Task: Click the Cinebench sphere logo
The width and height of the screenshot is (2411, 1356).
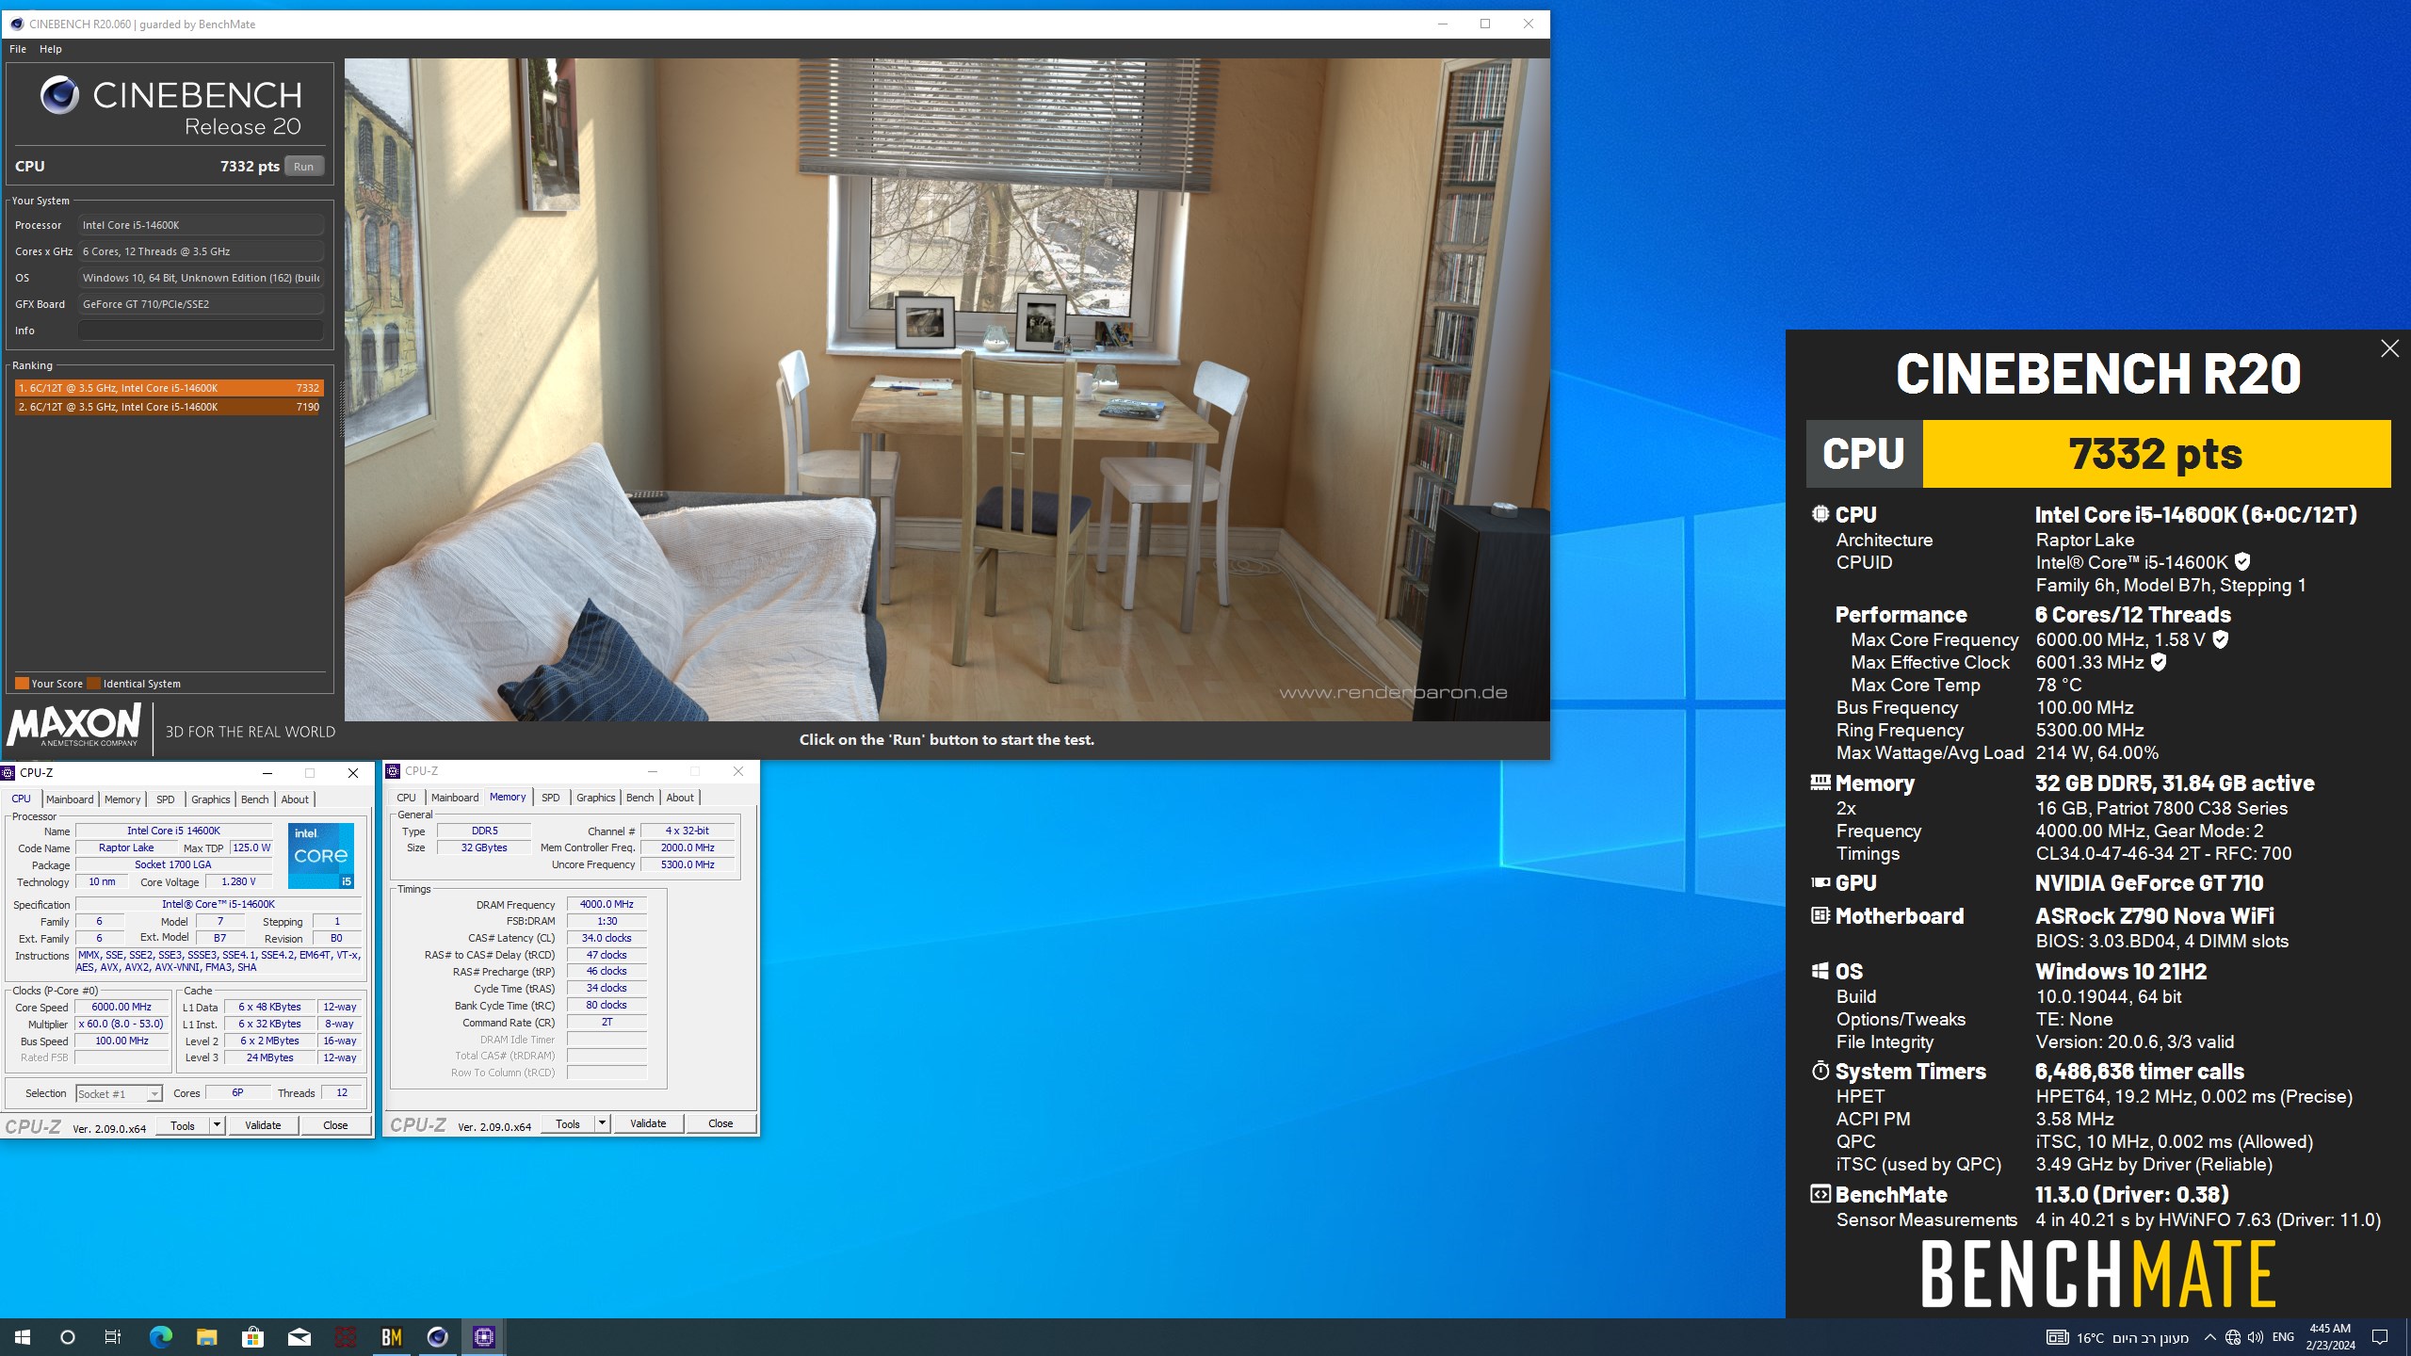Action: click(59, 95)
